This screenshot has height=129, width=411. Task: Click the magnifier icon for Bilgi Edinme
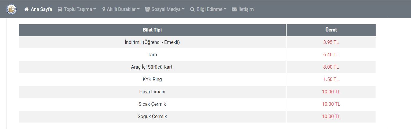pos(192,9)
